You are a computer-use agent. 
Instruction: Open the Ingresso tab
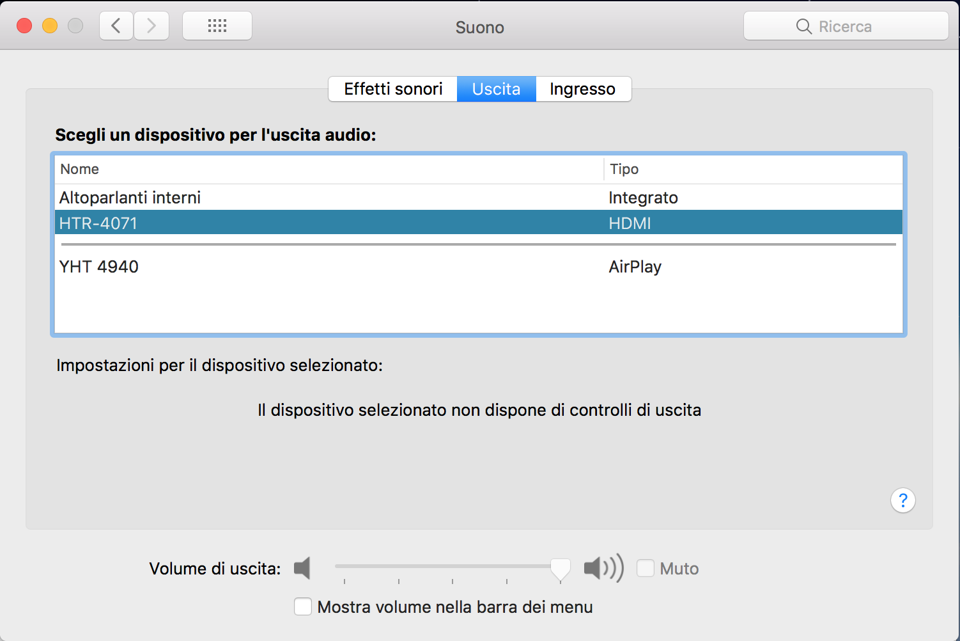pos(583,89)
